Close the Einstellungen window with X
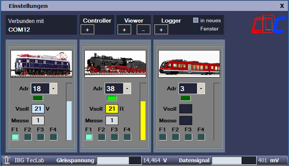This screenshot has height=166, width=289. 282,6
